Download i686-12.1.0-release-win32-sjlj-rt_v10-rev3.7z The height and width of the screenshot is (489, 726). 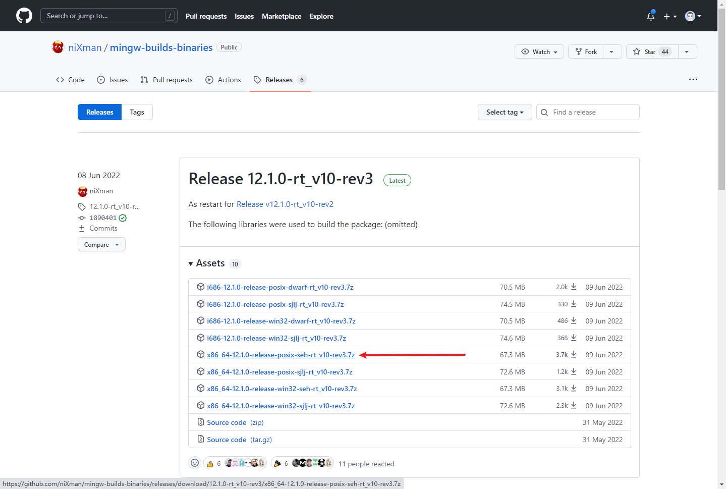tap(276, 338)
